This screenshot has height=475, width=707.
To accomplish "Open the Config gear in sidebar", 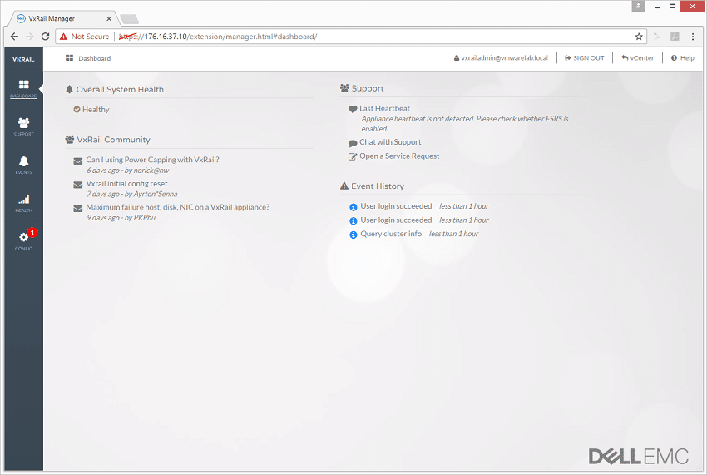I will (23, 237).
